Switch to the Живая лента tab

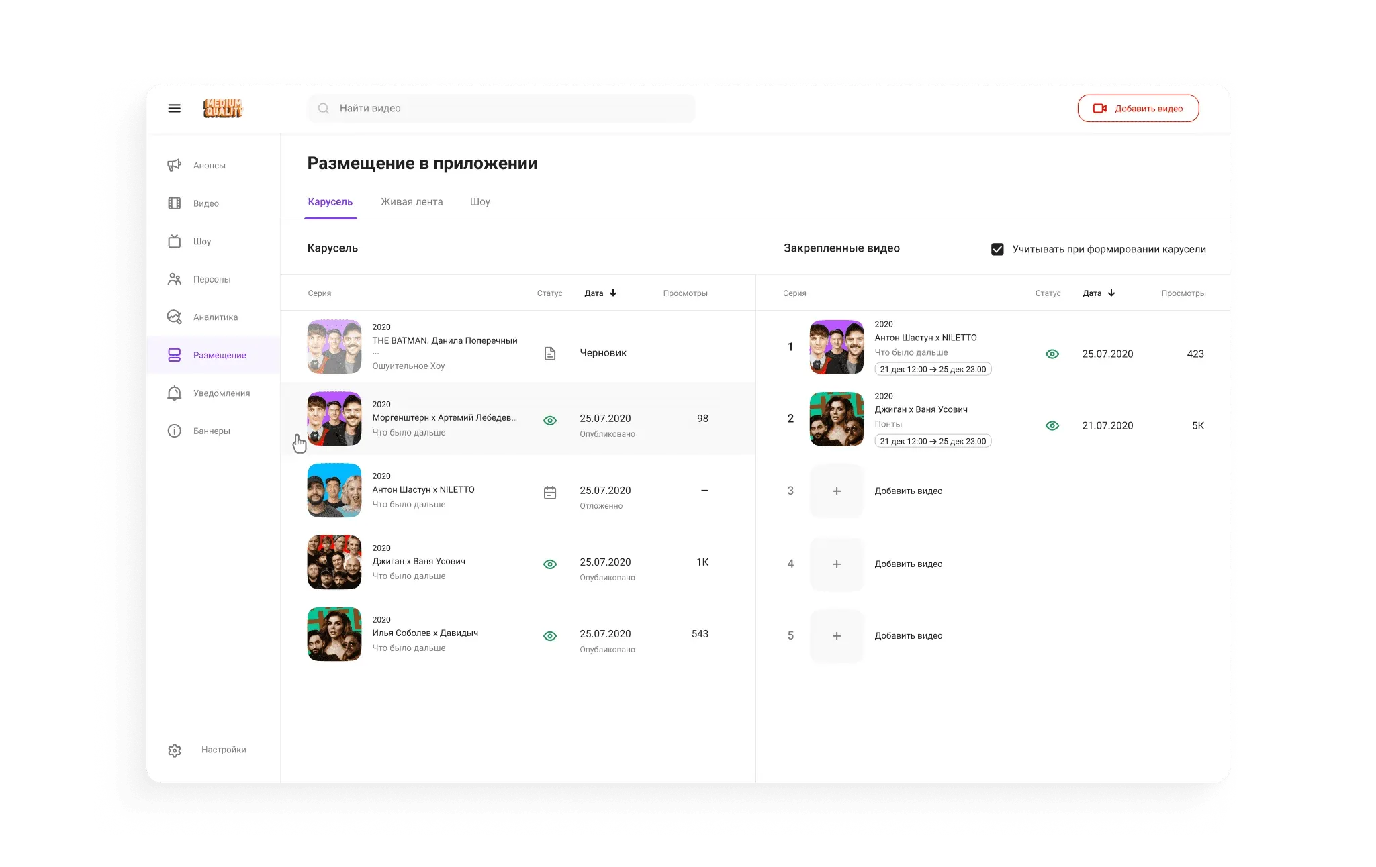pyautogui.click(x=412, y=201)
